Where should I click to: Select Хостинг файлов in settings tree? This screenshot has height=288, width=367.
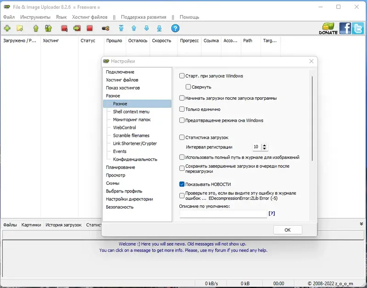(x=122, y=80)
